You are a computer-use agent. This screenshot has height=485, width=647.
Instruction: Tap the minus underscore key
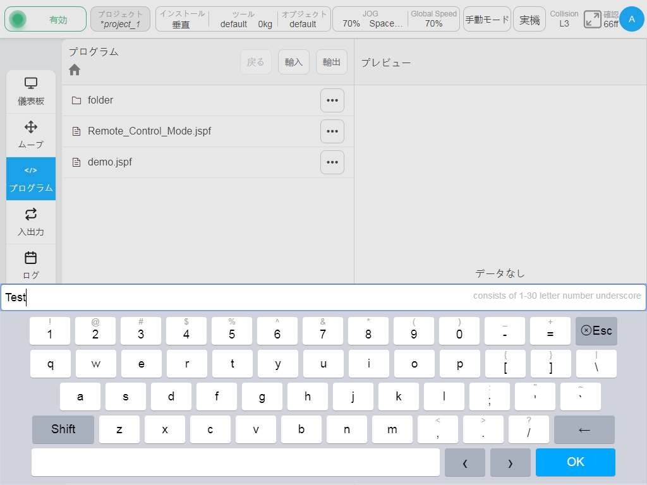pyautogui.click(x=505, y=331)
